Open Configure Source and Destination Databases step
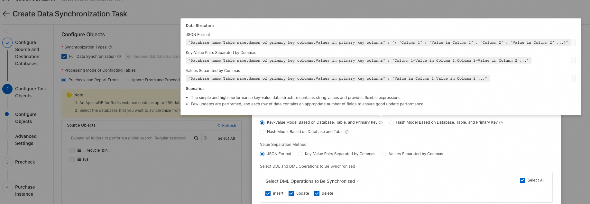Image resolution: width=590 pixels, height=204 pixels. tap(27, 53)
